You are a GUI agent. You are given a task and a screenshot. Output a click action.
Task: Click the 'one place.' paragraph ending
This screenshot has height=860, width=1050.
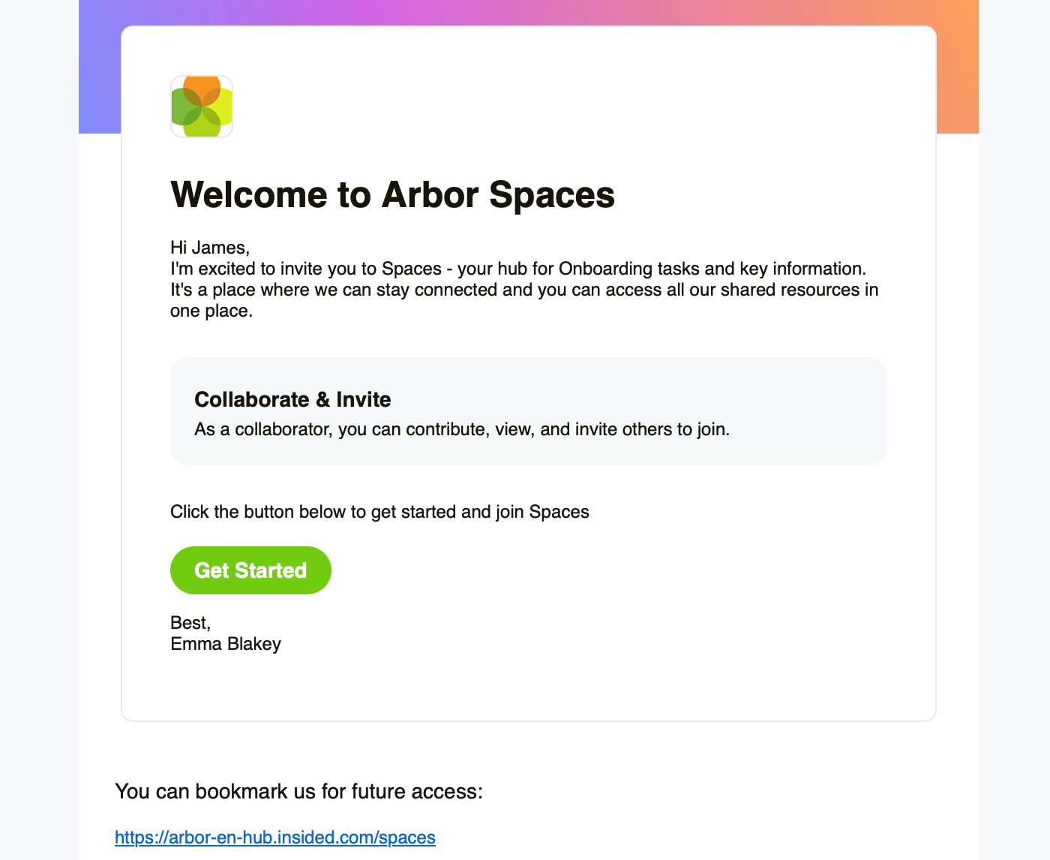(x=211, y=311)
